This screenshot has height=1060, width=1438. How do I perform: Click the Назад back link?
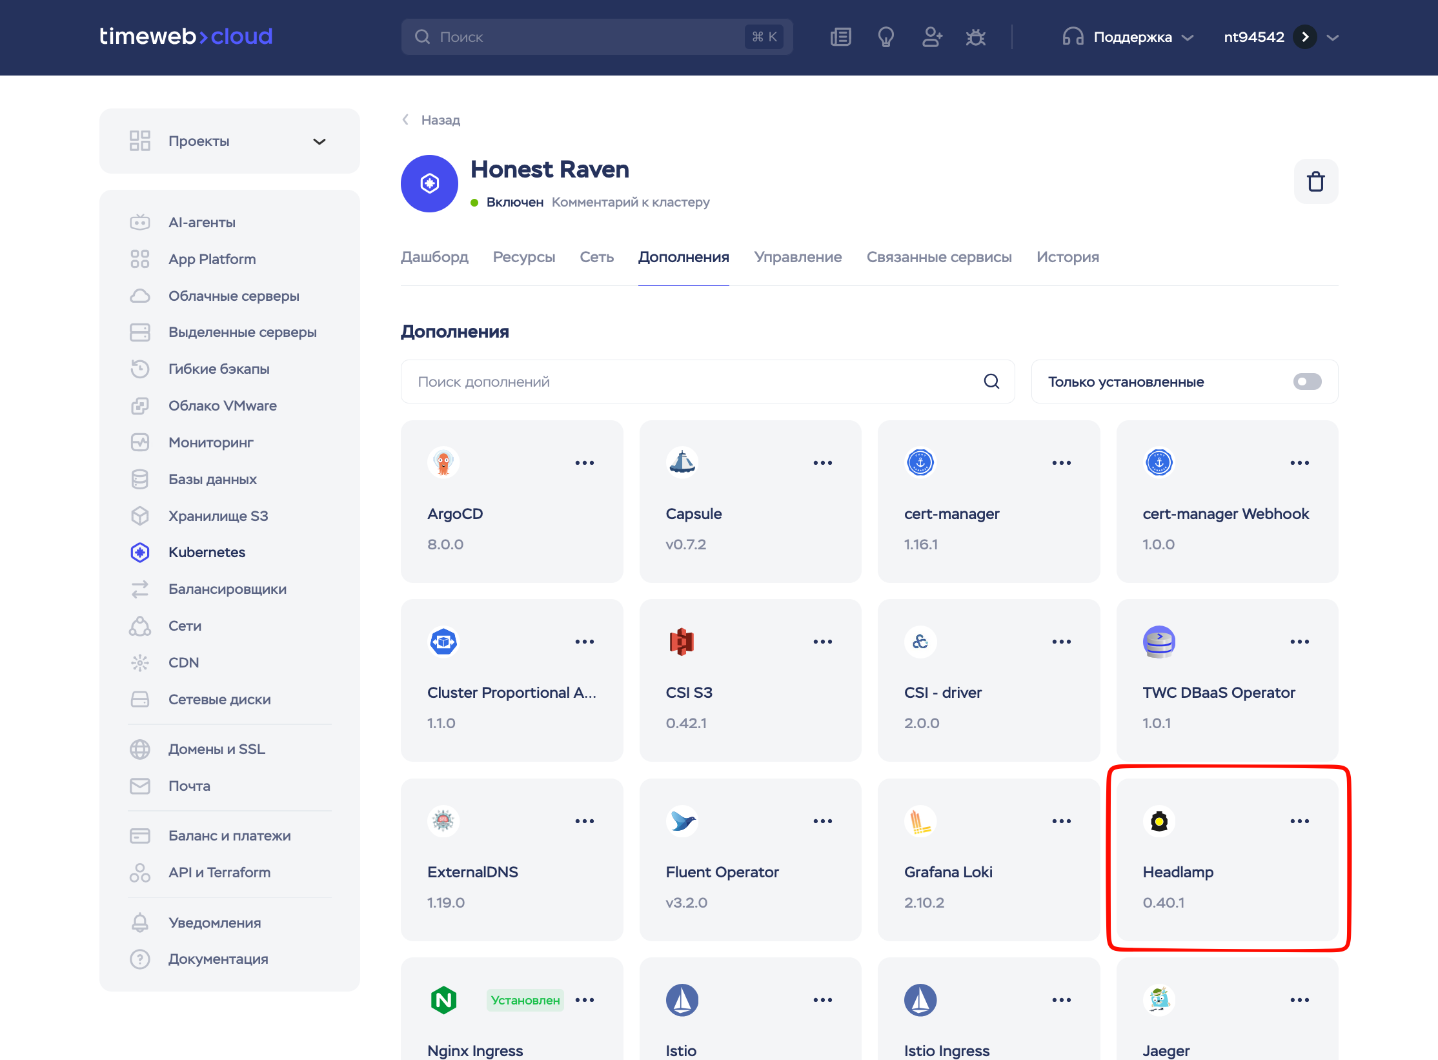tap(440, 120)
